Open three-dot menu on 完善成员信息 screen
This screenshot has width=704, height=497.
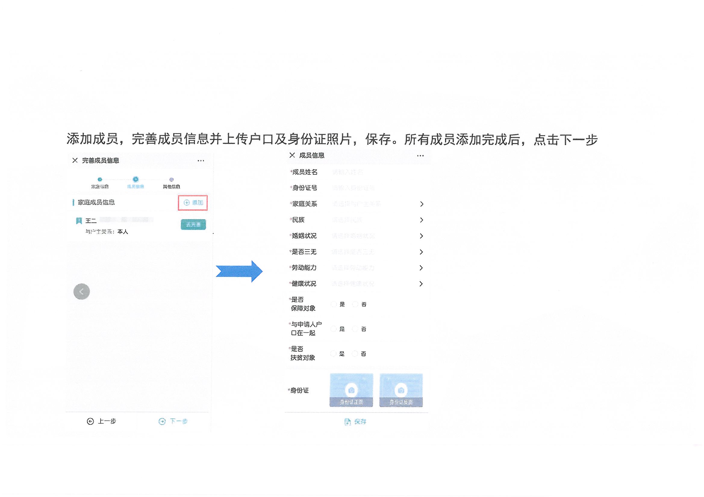point(201,161)
